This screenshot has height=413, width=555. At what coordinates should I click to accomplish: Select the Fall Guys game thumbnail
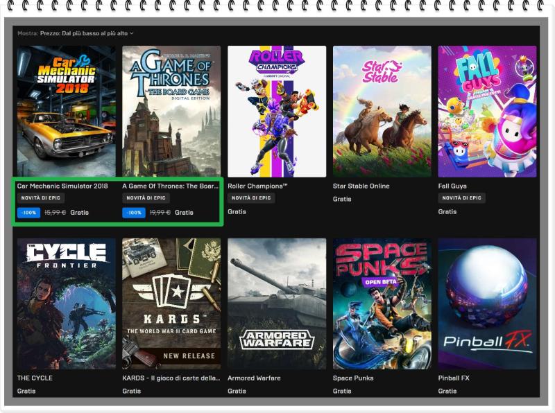tap(487, 111)
